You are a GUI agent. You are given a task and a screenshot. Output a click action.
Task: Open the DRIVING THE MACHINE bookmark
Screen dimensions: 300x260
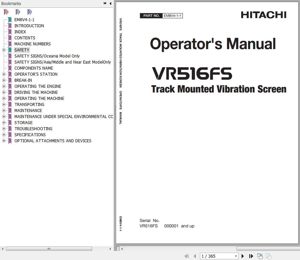tap(36, 92)
